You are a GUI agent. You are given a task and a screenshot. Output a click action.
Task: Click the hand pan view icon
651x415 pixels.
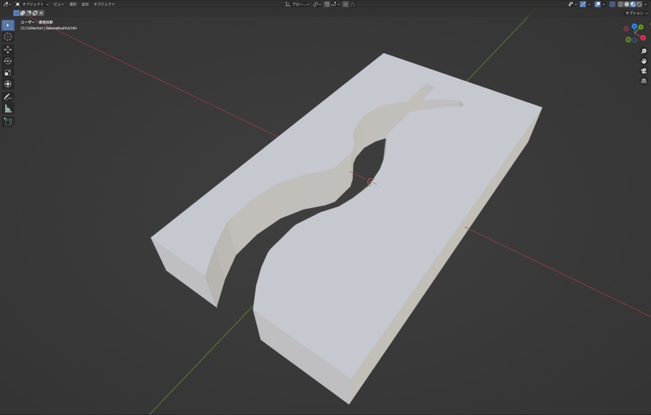tap(643, 61)
